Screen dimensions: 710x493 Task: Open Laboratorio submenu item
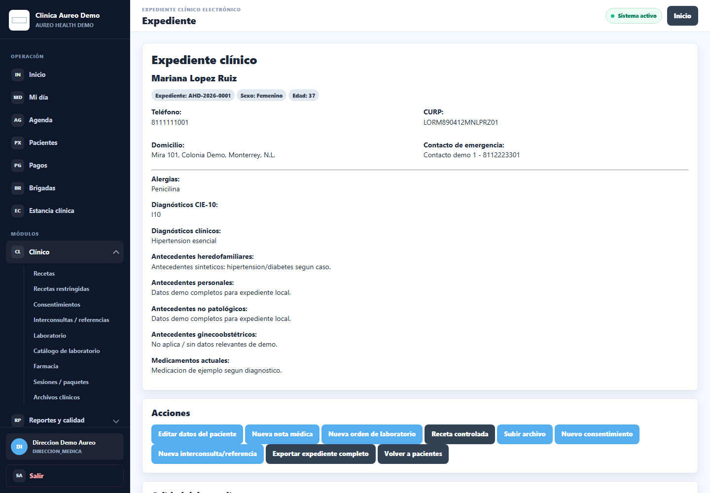[x=50, y=336]
